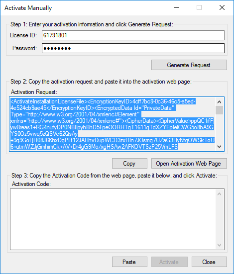Click into the Password field
The image size is (234, 274).
coord(133,48)
